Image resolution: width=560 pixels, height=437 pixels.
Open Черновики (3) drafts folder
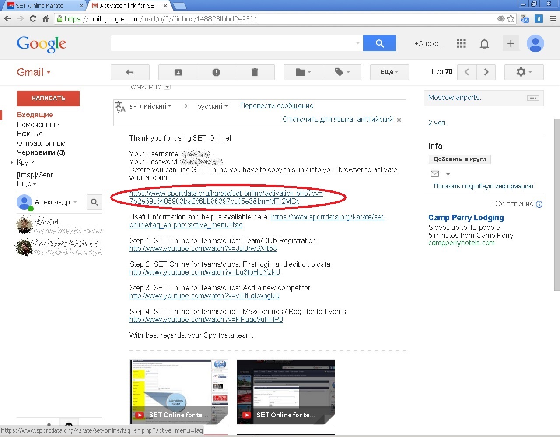[x=41, y=152]
